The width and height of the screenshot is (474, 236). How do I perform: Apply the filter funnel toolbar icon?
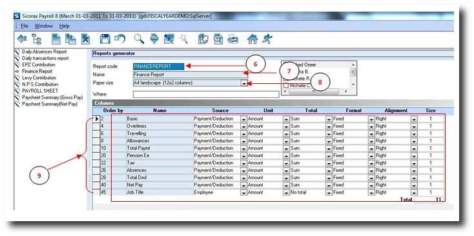(x=154, y=39)
